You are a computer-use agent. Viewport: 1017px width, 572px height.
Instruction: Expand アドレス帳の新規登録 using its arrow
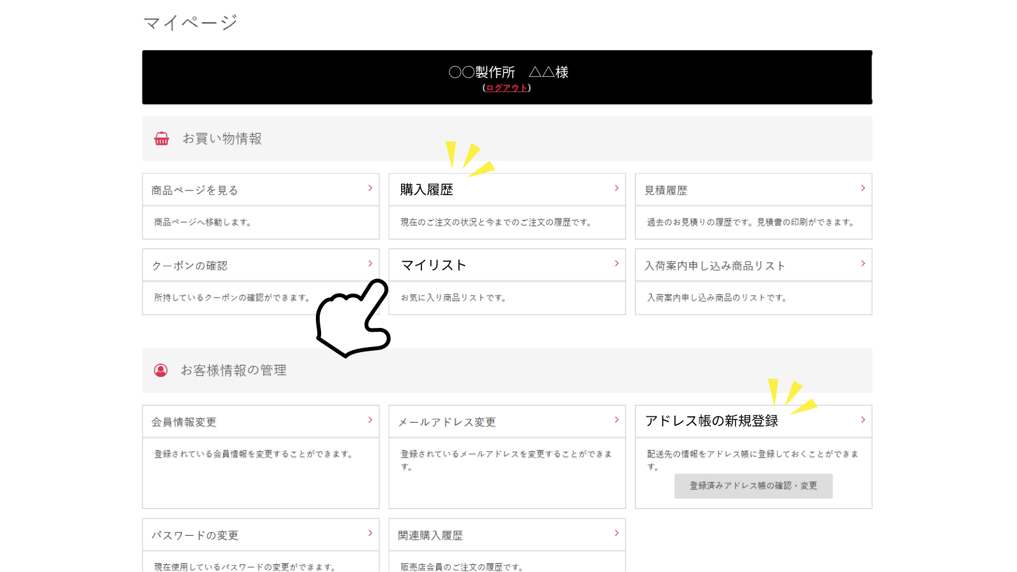(x=863, y=420)
